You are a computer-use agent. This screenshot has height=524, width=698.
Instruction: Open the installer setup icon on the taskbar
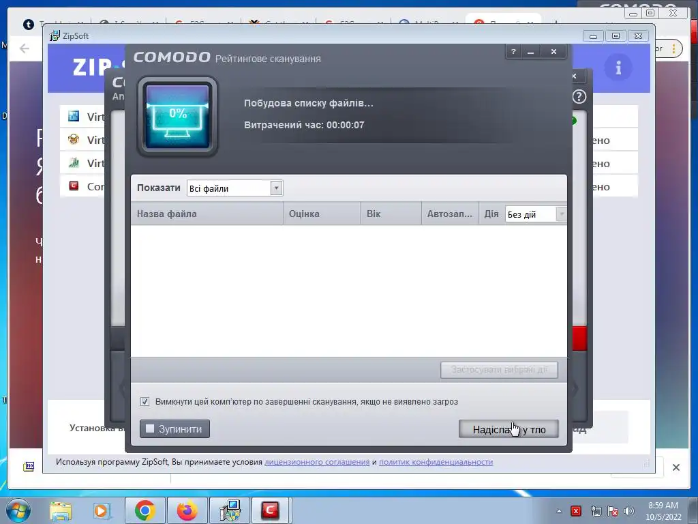point(229,510)
